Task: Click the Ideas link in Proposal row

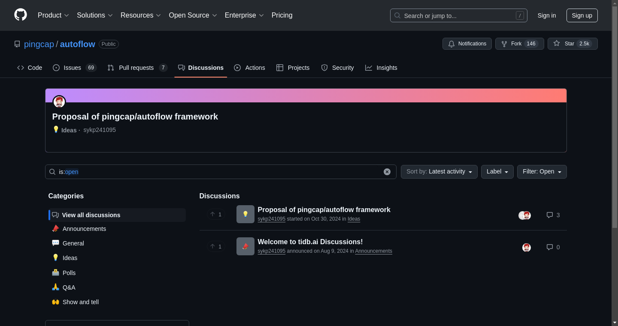Action: pyautogui.click(x=354, y=219)
